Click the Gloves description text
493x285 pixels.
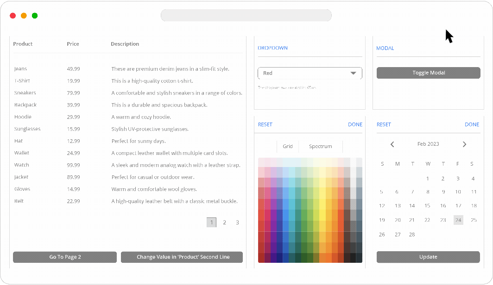[154, 189]
